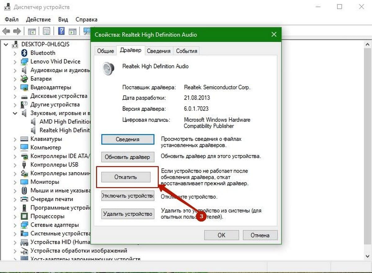Click the Батареи battery icon

coord(24,79)
